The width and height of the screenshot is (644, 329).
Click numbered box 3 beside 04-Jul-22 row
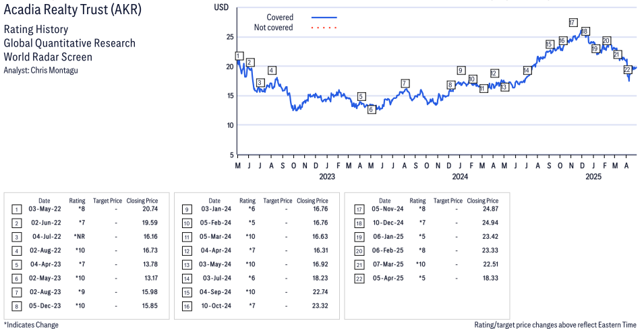click(x=16, y=237)
